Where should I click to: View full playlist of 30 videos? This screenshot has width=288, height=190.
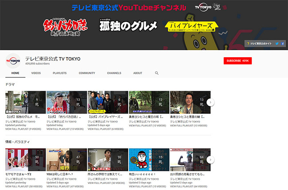pos(106,183)
